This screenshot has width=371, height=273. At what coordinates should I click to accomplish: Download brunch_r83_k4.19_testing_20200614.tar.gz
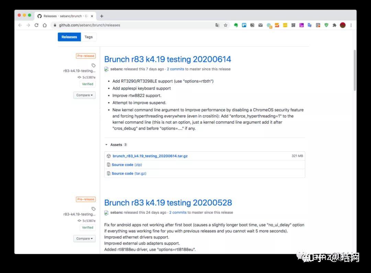tap(150, 156)
